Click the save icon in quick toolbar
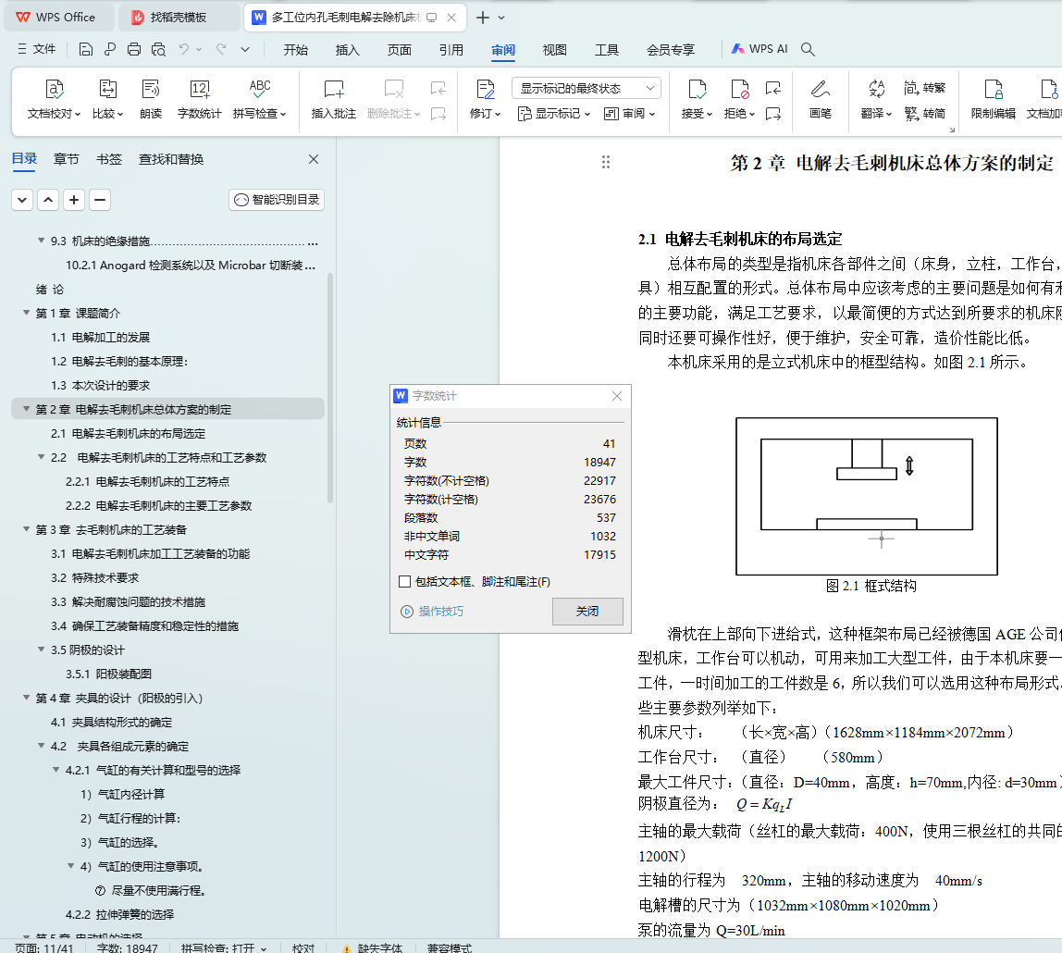The height and width of the screenshot is (953, 1062). (85, 49)
